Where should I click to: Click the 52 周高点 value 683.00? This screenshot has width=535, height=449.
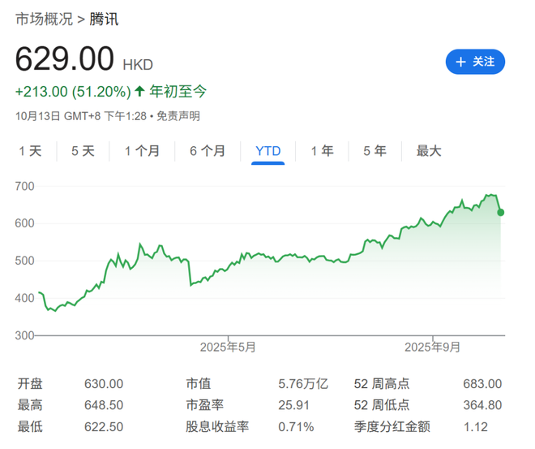(x=481, y=384)
